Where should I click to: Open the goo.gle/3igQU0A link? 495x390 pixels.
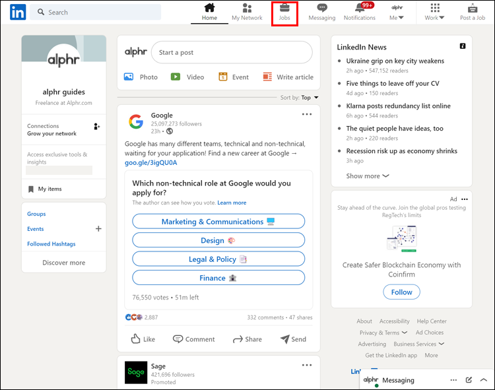(151, 163)
